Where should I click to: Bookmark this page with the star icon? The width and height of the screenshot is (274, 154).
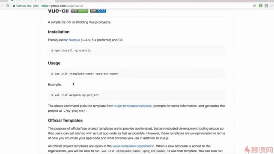(254, 6)
